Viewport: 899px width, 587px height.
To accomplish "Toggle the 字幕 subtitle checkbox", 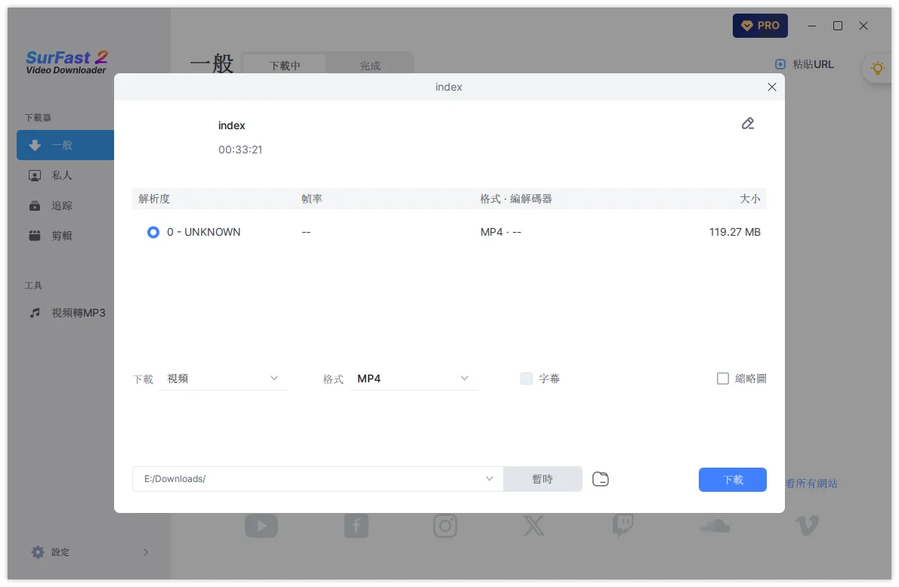I will point(527,378).
